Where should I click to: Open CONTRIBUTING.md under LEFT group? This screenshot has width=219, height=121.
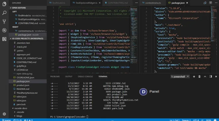[x=28, y=23]
